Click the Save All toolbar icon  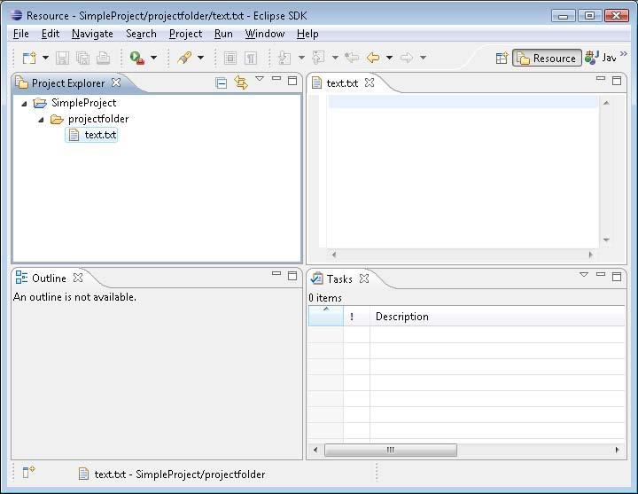point(82,58)
